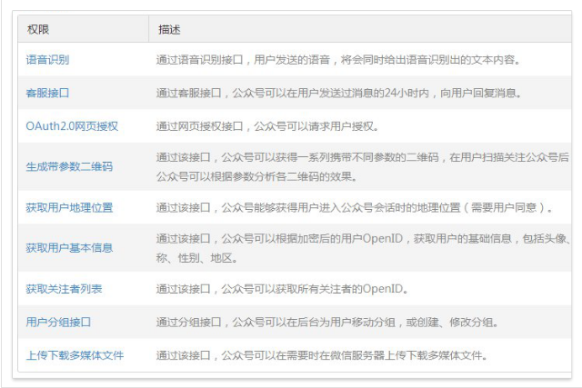The width and height of the screenshot is (582, 388).
Task: Select description noting 需要用户同意 for location
Action: [x=355, y=207]
